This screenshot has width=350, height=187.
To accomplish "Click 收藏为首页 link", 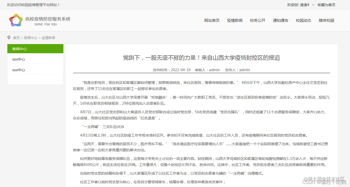I will tap(326, 5).
